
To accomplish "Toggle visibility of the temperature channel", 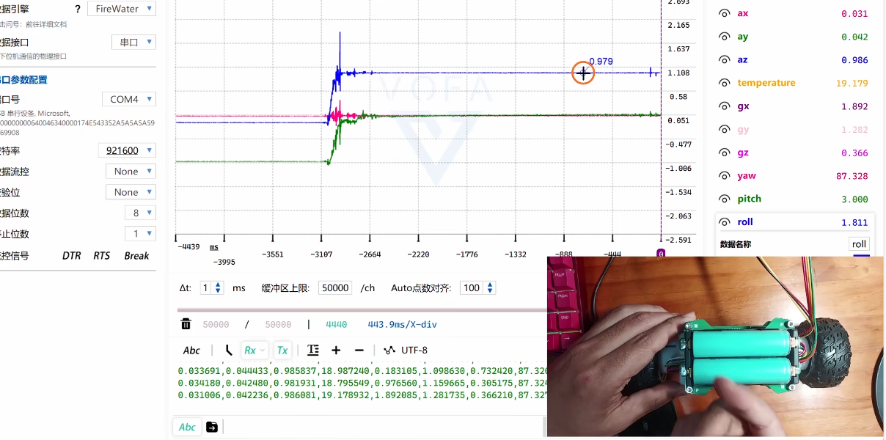I will click(x=725, y=83).
